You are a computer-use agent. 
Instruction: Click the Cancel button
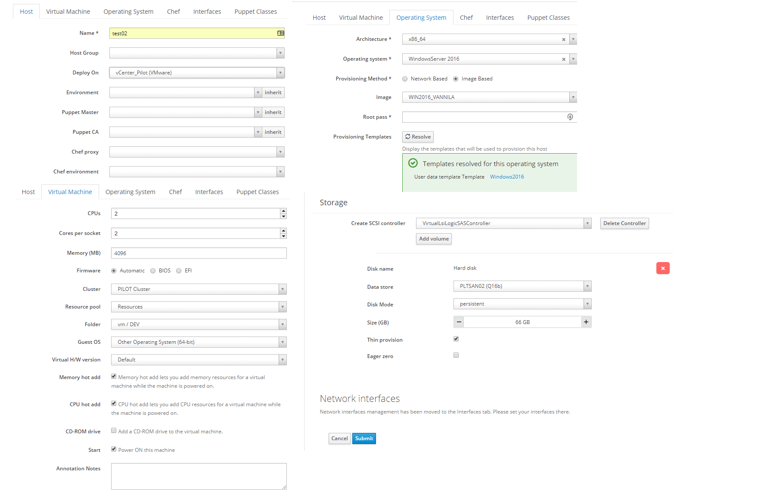(x=339, y=438)
